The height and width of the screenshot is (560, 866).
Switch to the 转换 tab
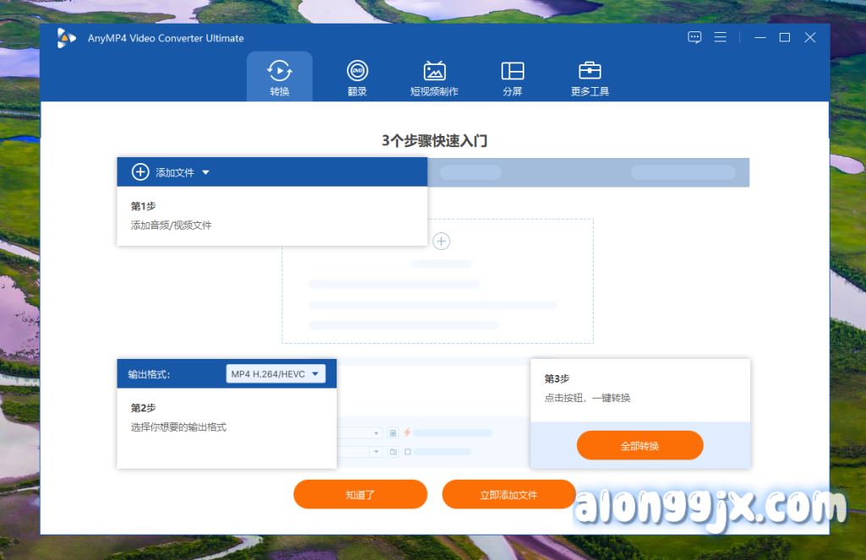point(279,77)
